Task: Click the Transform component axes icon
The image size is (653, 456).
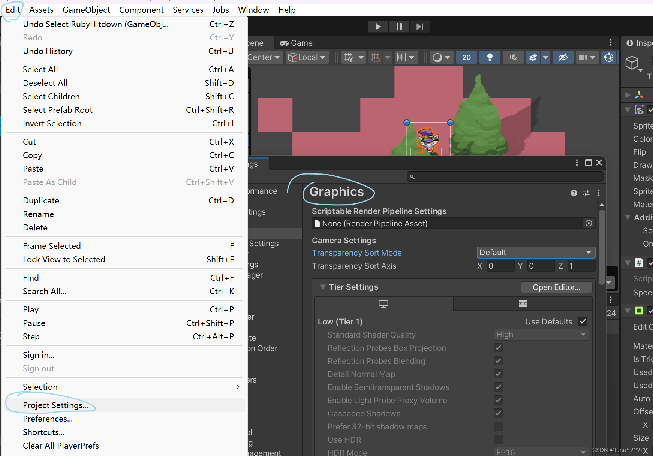Action: [639, 95]
